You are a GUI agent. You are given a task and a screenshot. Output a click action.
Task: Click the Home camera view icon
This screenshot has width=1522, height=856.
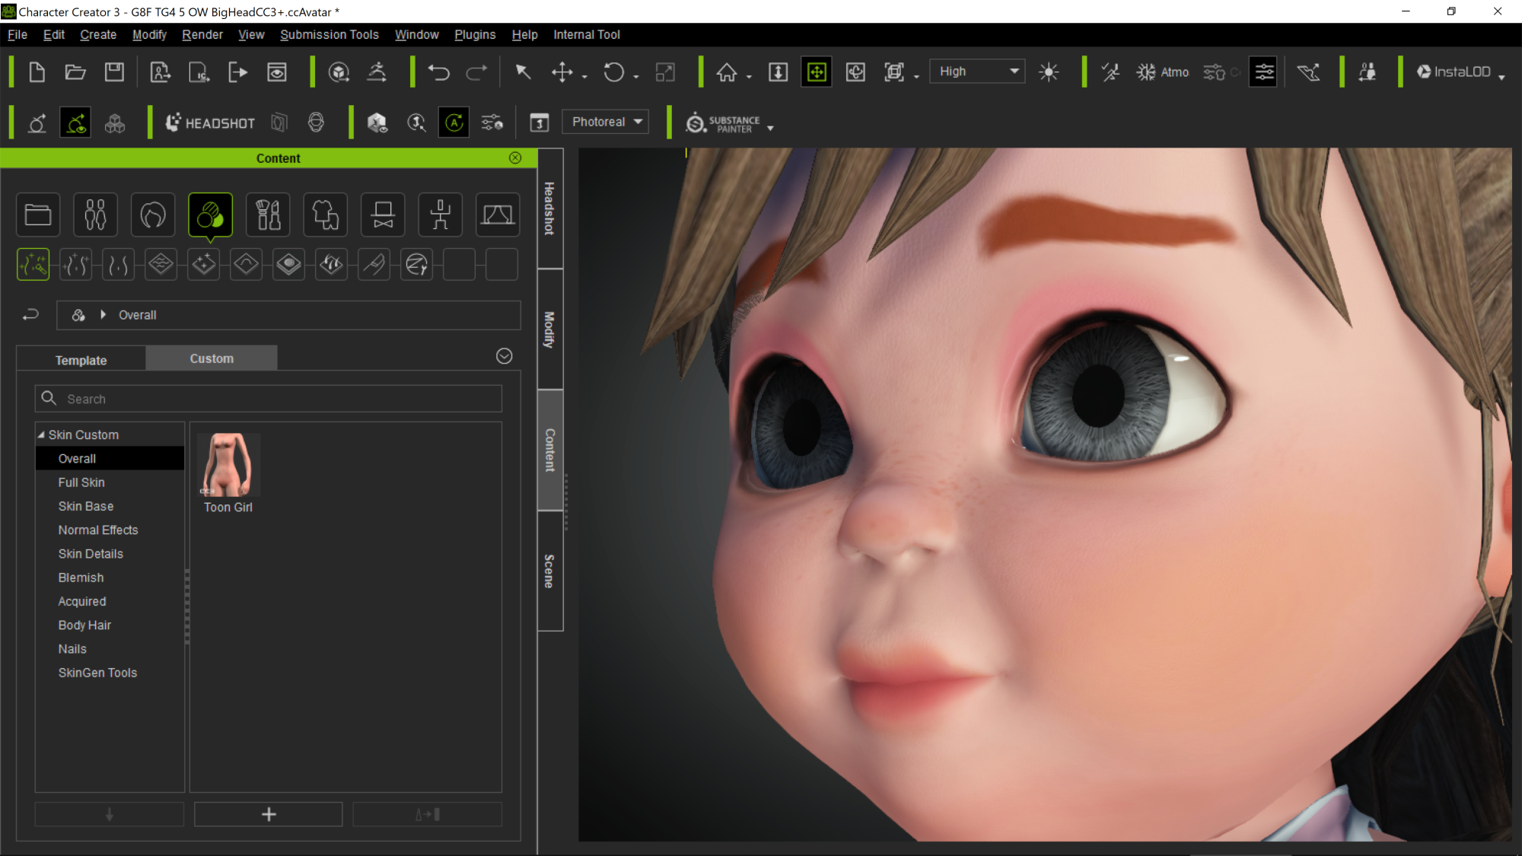(727, 72)
